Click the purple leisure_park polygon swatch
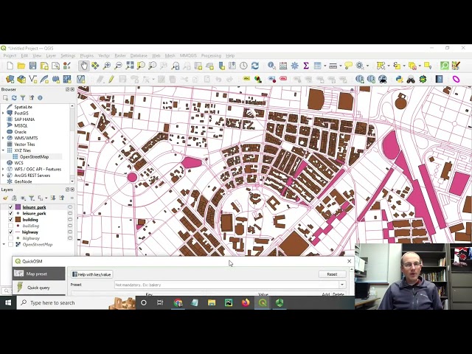 tap(18, 207)
